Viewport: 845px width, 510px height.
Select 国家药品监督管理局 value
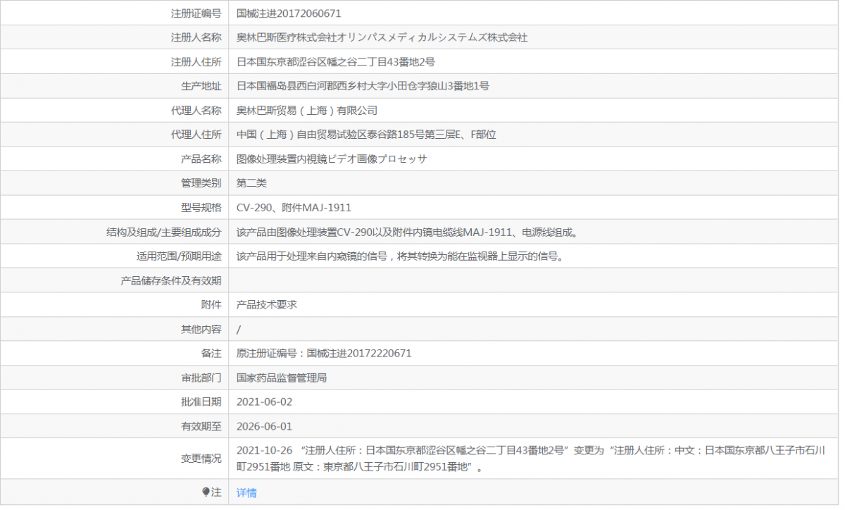(x=282, y=378)
